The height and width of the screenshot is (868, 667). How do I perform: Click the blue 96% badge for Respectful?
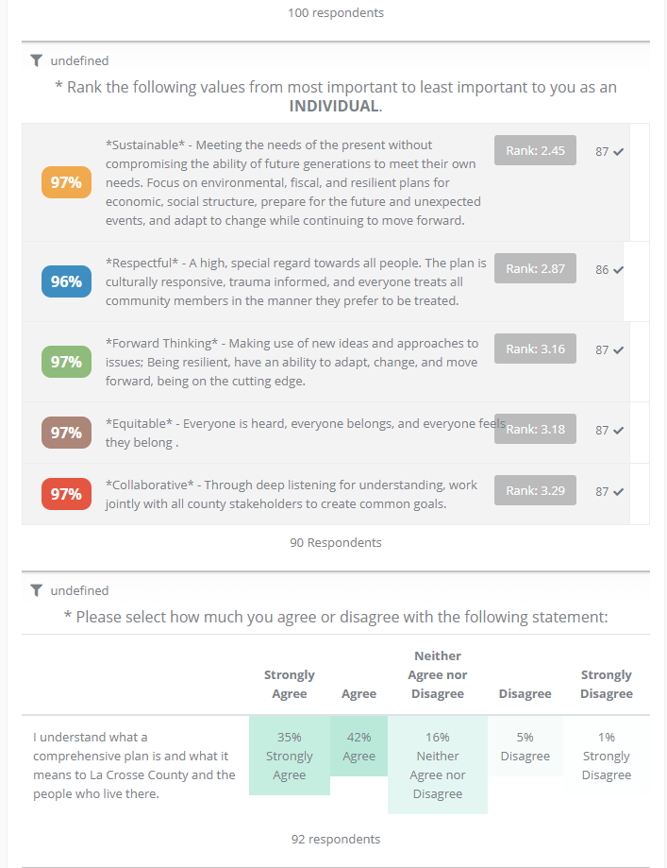[66, 281]
